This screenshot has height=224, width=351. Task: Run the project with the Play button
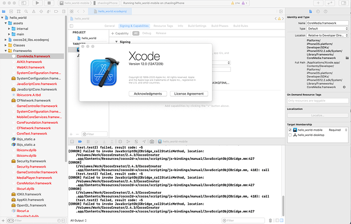coord(37,3)
